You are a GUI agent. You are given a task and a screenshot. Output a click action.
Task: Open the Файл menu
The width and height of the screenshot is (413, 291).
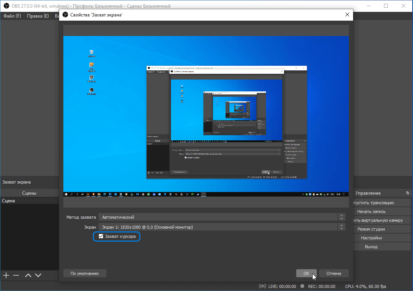[x=11, y=16]
